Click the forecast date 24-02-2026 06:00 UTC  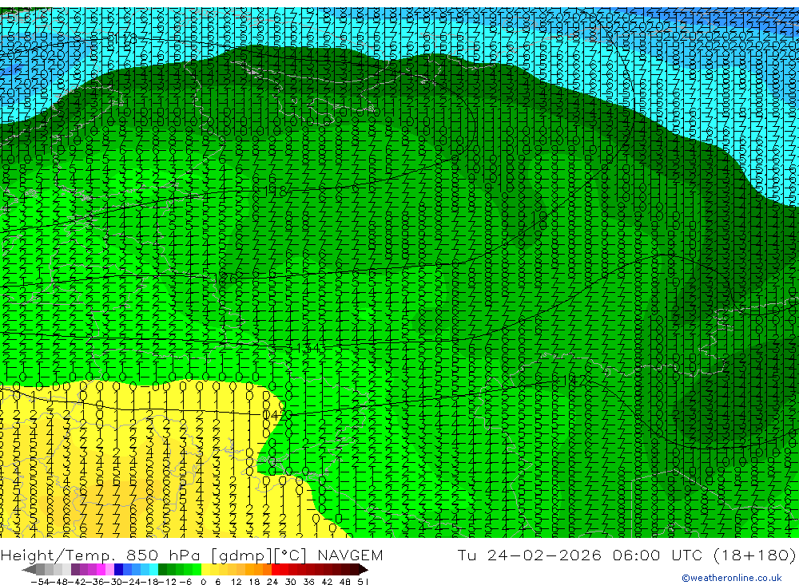pyautogui.click(x=594, y=555)
